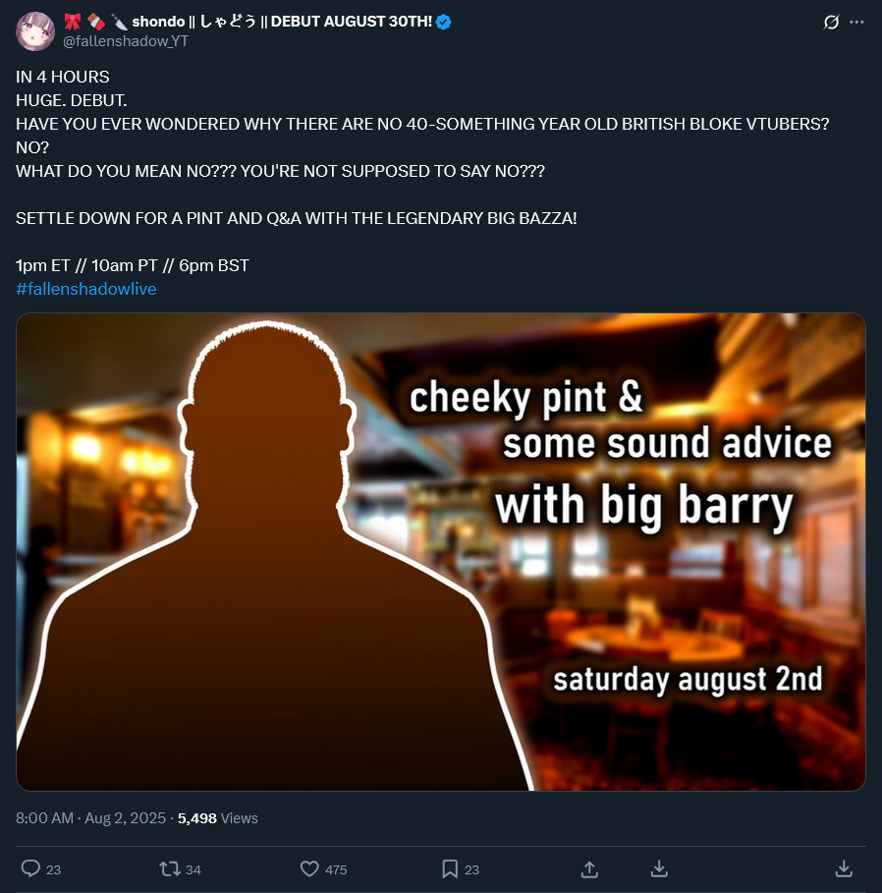Click the 5,498 Views count

(x=217, y=817)
